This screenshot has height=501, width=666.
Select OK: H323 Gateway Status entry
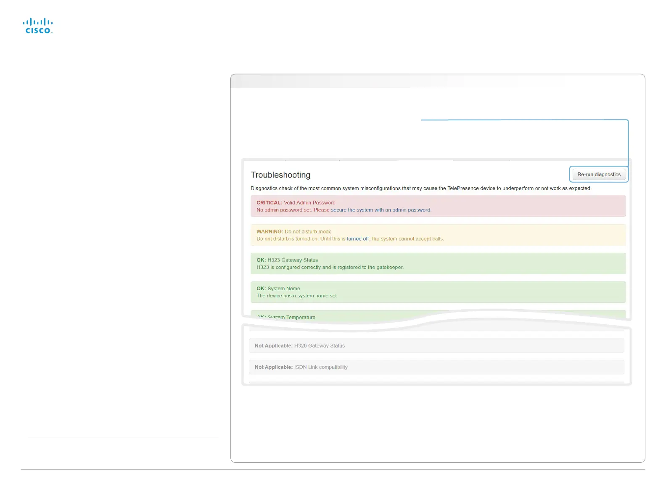438,263
